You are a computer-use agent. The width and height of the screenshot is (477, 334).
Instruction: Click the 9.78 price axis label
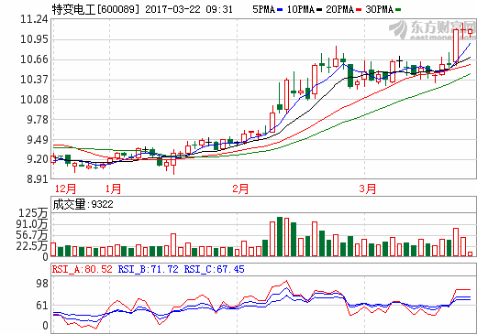(38, 120)
